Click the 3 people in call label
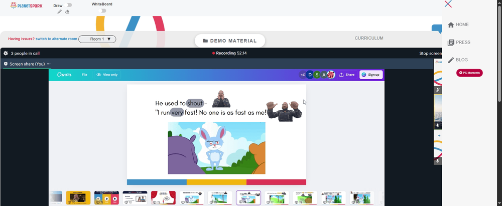 pyautogui.click(x=25, y=54)
